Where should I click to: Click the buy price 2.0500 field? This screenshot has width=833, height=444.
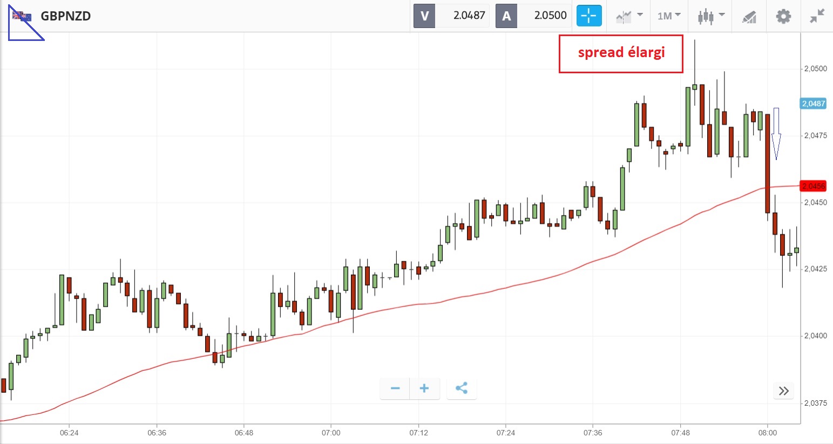pos(544,16)
